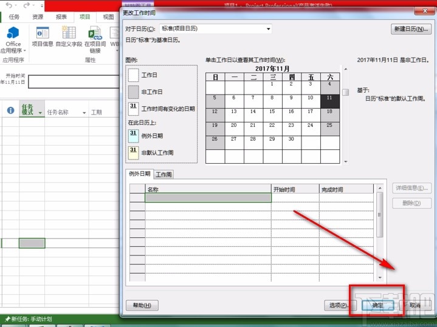Click the 删除(D) button
Viewport: 437px width, 327px height.
(411, 203)
